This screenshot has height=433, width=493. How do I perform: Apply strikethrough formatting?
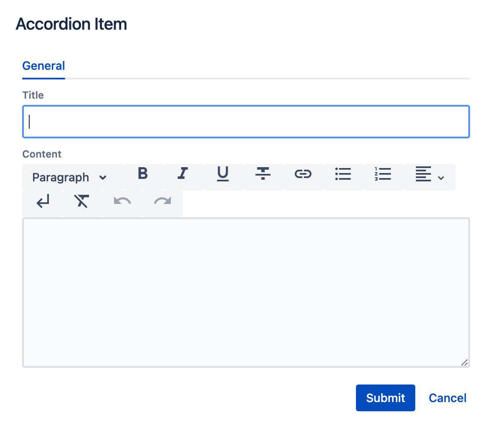click(263, 177)
